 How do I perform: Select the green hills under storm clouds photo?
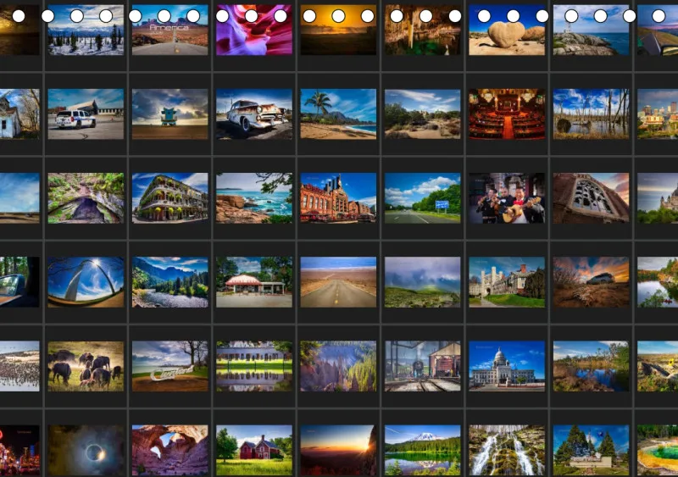[422, 282]
